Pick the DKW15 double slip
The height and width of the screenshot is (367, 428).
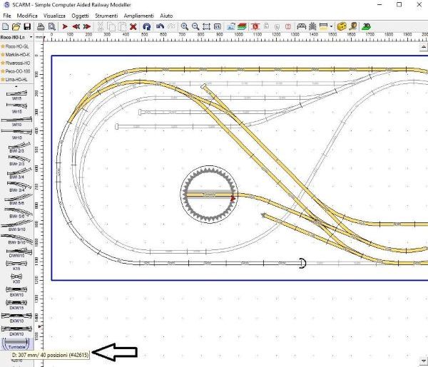[x=16, y=304]
